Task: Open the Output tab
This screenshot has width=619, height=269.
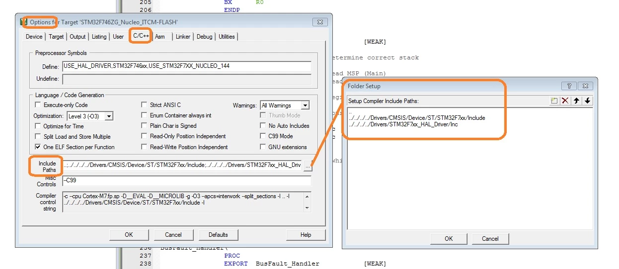Action: [x=77, y=37]
